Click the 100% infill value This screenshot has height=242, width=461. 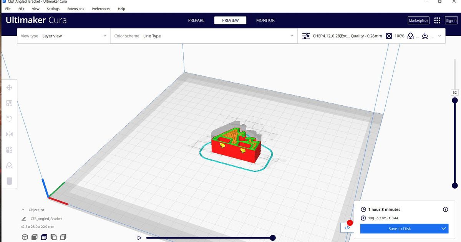pyautogui.click(x=400, y=36)
